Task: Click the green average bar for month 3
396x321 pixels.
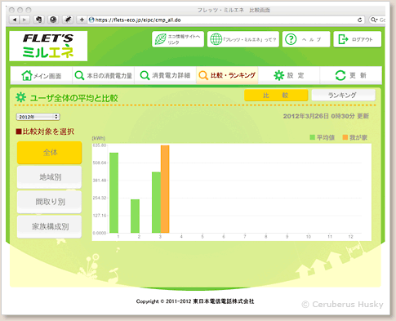Action: click(156, 203)
